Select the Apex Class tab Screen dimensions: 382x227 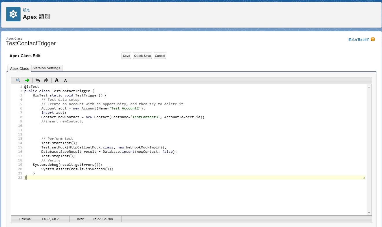pos(19,68)
